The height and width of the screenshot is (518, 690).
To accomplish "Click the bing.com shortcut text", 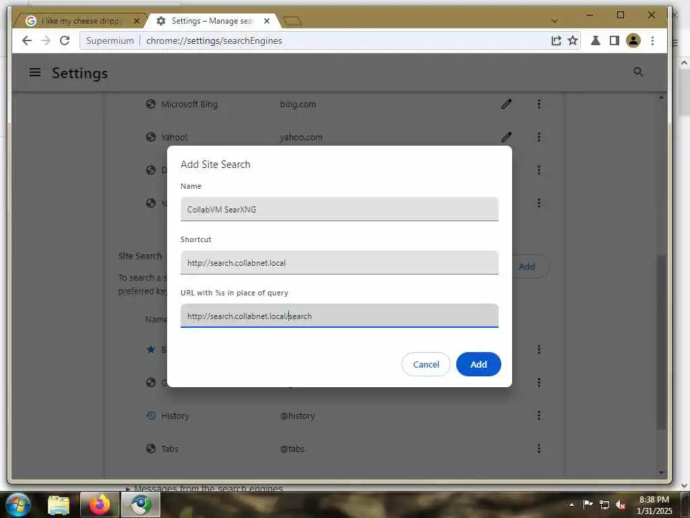I will pos(298,105).
